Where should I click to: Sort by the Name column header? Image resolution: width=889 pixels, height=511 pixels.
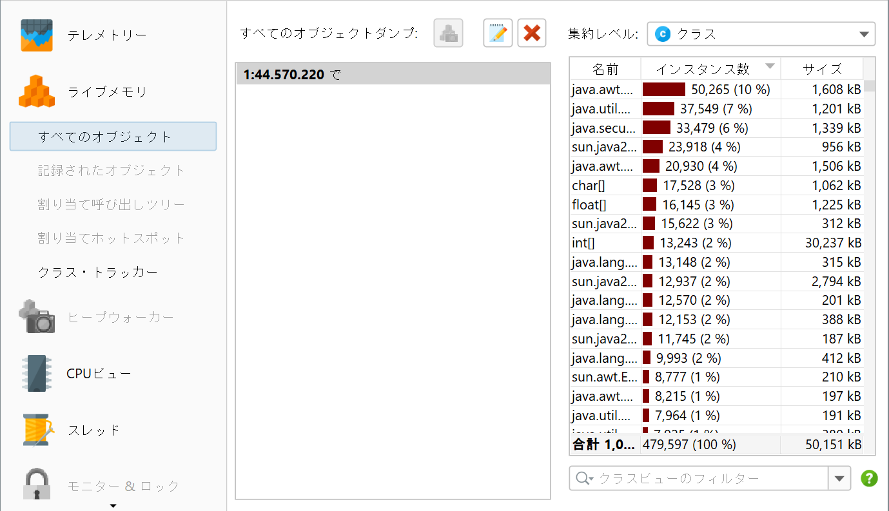coord(605,68)
